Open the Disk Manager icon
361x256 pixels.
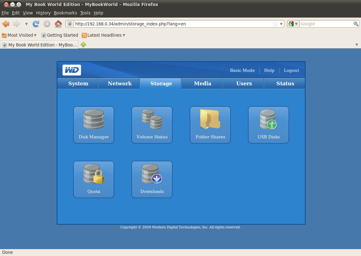click(x=94, y=125)
